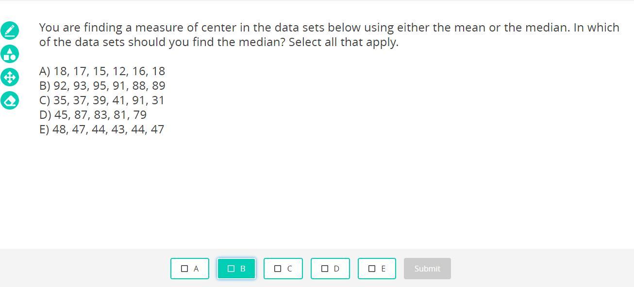
Task: Click the first line of question text
Action: 329,28
